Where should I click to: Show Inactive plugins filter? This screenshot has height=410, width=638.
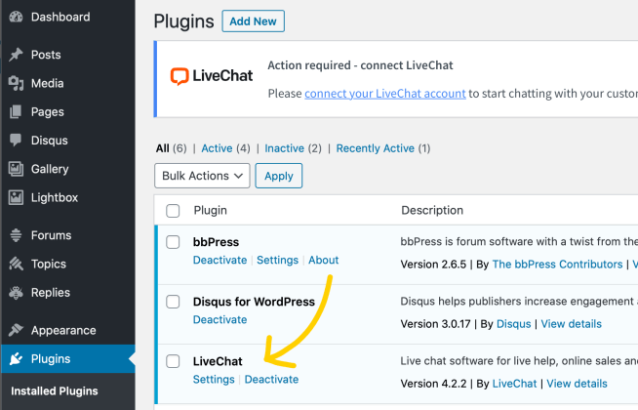[285, 148]
